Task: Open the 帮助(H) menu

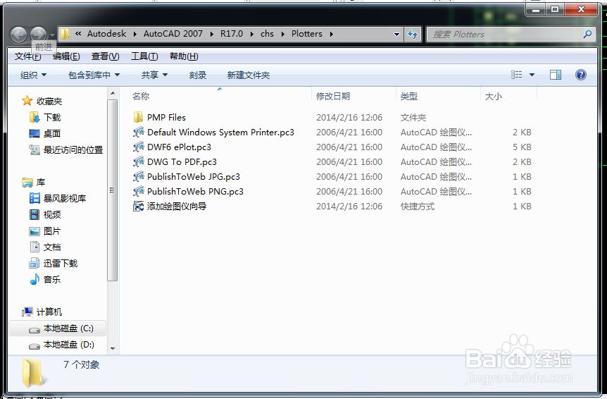Action: [184, 56]
